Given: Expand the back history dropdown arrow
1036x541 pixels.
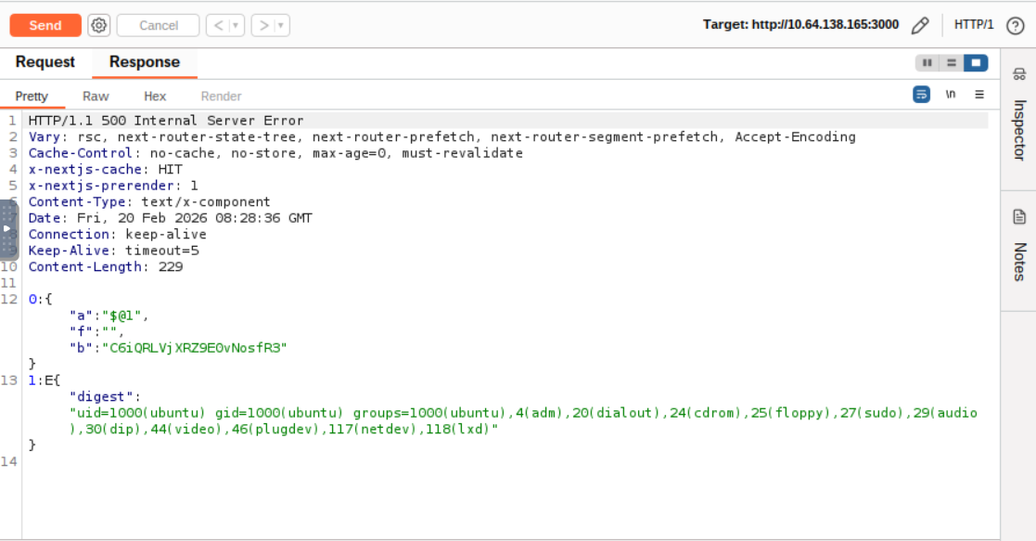Looking at the screenshot, I should coord(237,25).
